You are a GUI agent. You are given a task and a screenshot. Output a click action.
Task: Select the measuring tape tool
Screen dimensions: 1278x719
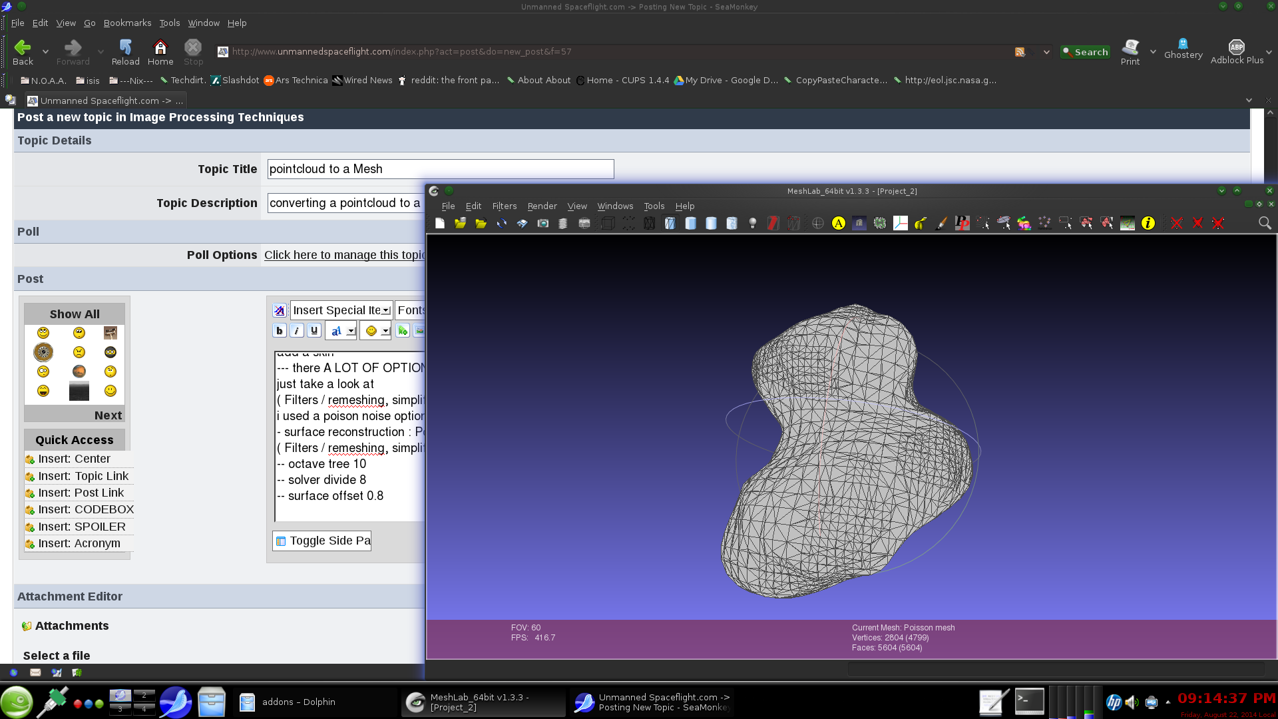click(x=921, y=224)
